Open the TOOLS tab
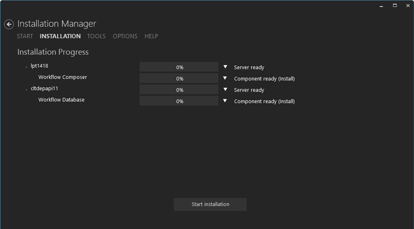 (x=96, y=36)
